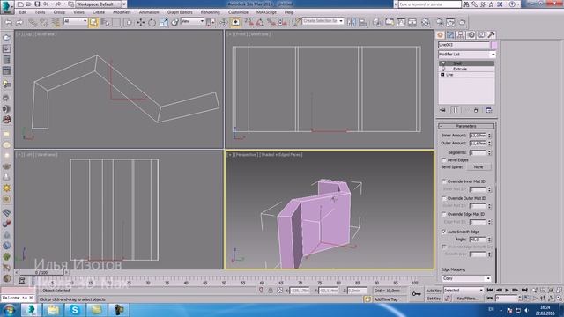Image resolution: width=564 pixels, height=317 pixels.
Task: Switch to the Utilities hammer panel
Action: point(491,35)
